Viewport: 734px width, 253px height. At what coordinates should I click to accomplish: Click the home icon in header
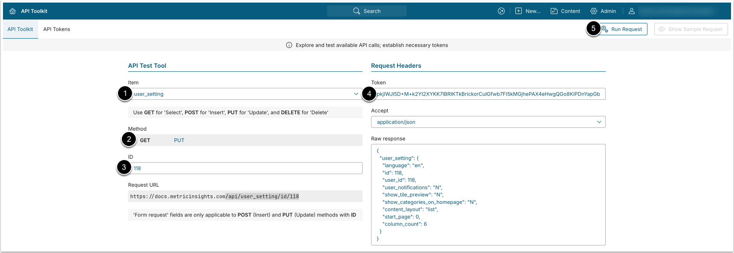point(12,11)
